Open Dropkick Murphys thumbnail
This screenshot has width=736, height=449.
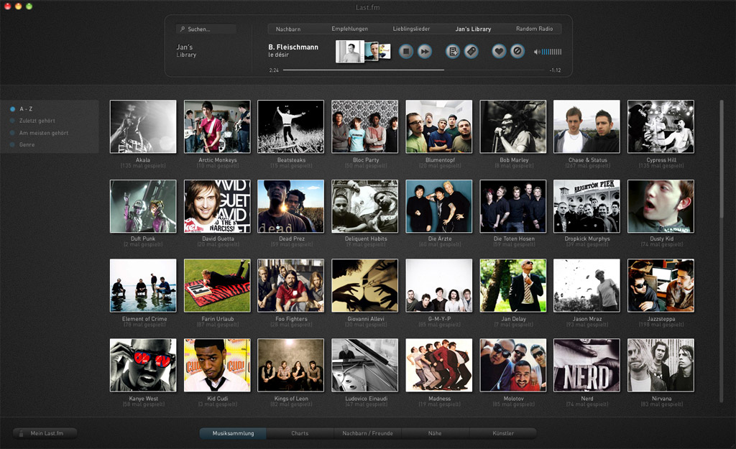[x=586, y=206]
